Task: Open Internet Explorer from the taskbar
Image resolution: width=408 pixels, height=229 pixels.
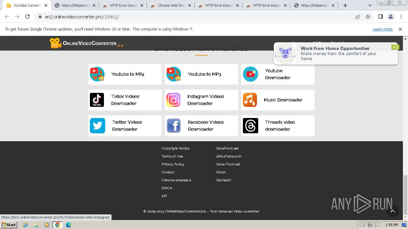Action: point(25,225)
